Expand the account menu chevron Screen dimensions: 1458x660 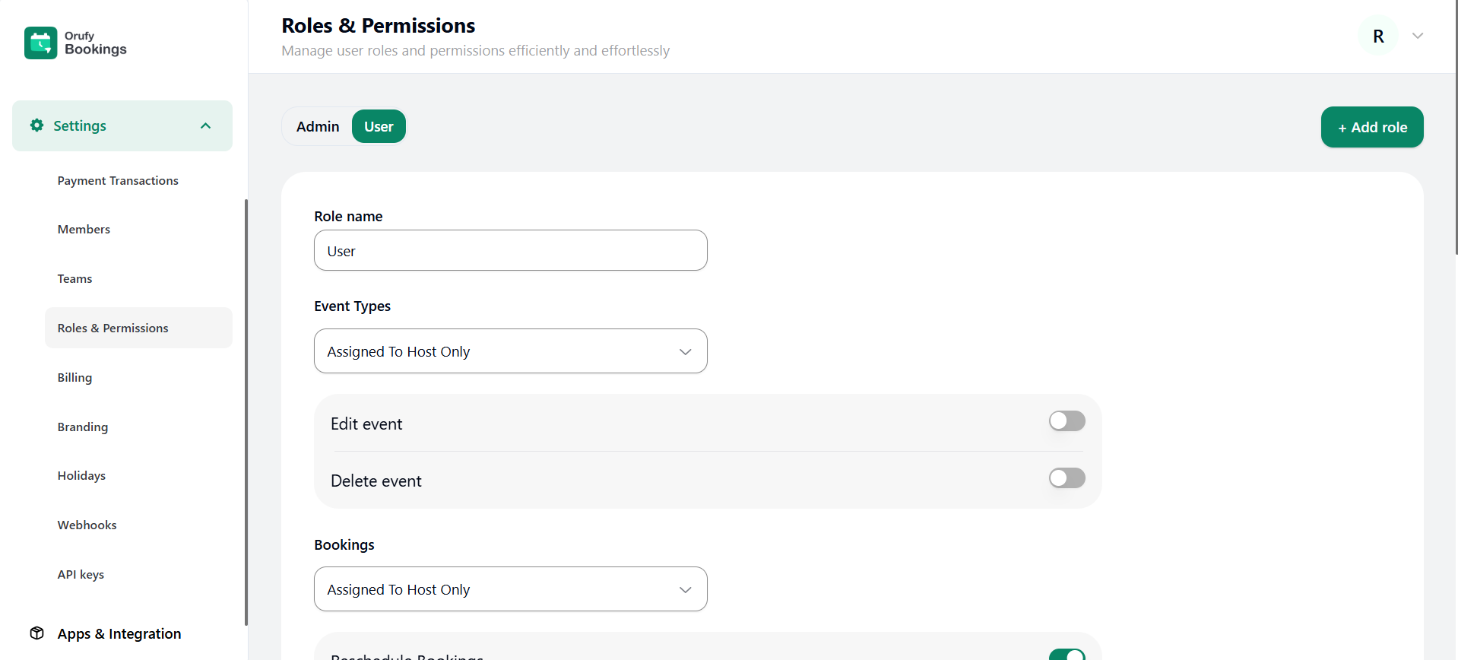click(1418, 36)
